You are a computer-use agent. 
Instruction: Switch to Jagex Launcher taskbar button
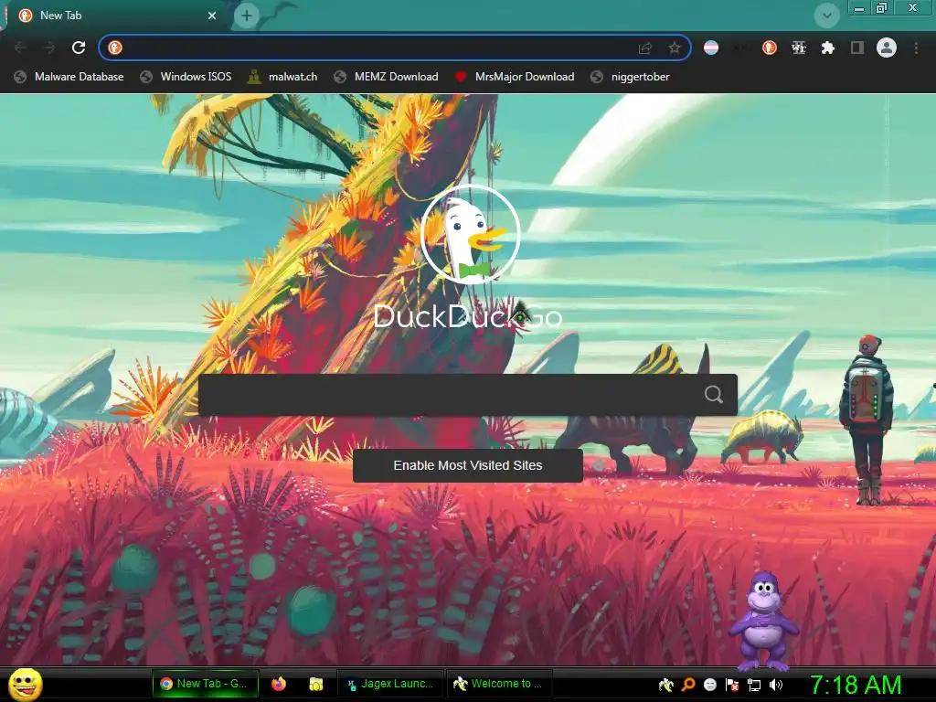[x=391, y=684]
